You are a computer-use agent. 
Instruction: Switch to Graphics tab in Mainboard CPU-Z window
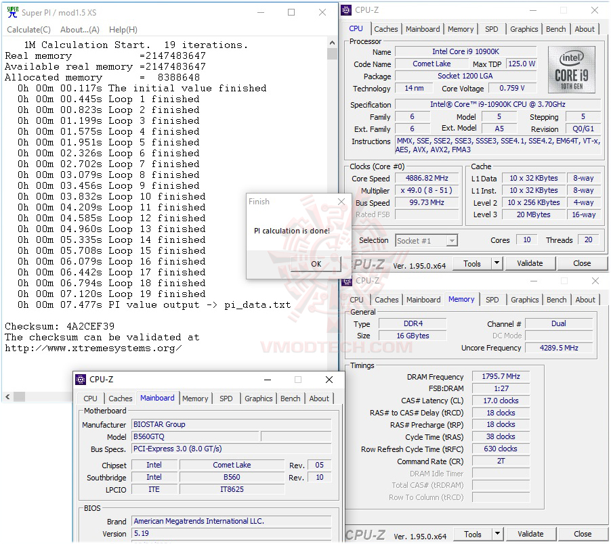tap(258, 399)
